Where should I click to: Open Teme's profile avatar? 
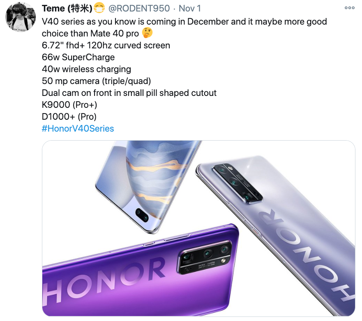click(x=21, y=17)
